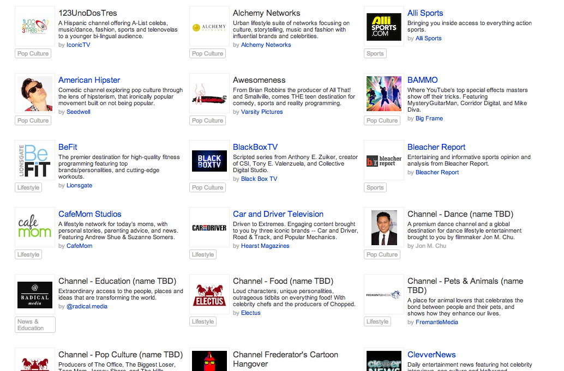This screenshot has height=371, width=564.
Task: Click Pop Culture tag under Alchemy Networks
Action: click(207, 53)
